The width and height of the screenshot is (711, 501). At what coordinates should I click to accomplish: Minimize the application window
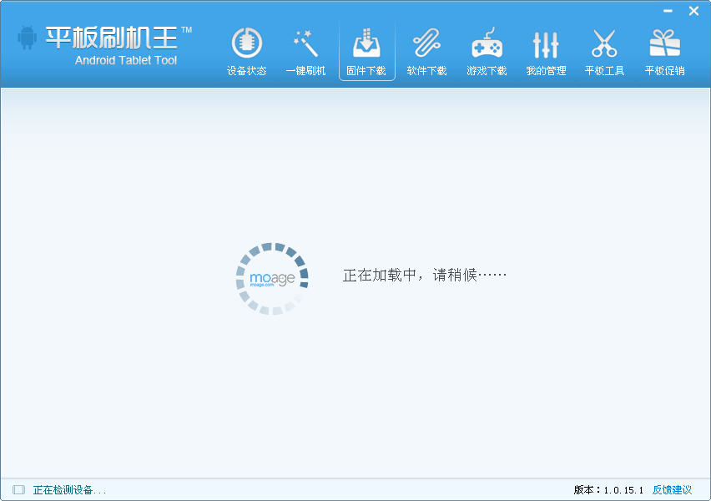pos(668,11)
